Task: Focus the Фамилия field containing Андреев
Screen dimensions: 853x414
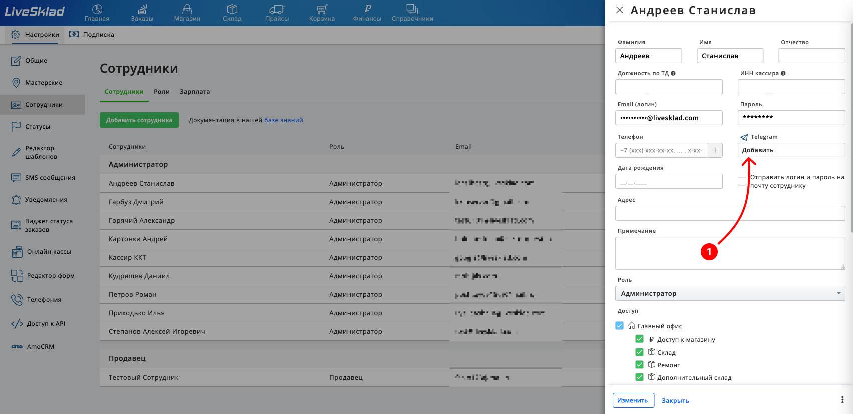Action: click(649, 56)
